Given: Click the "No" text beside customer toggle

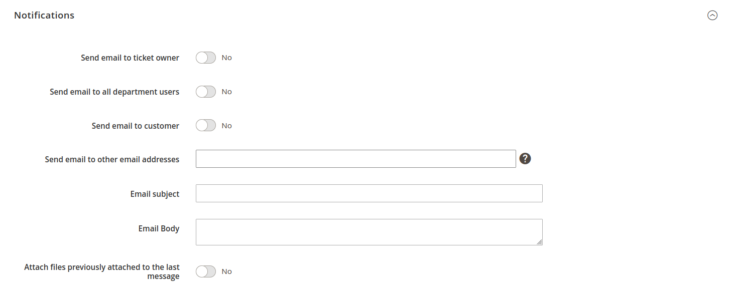Looking at the screenshot, I should pyautogui.click(x=227, y=126).
